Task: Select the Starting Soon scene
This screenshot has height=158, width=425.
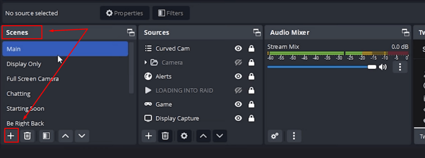Action: point(65,109)
